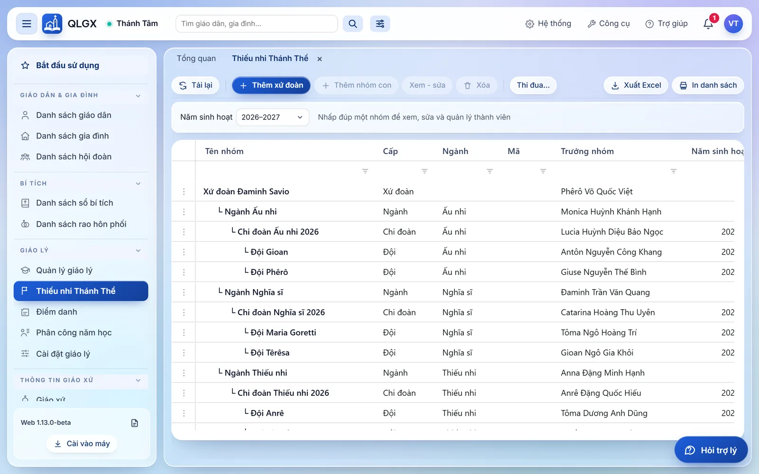Open Danh sách giáo dân in the sidebar

81,115
